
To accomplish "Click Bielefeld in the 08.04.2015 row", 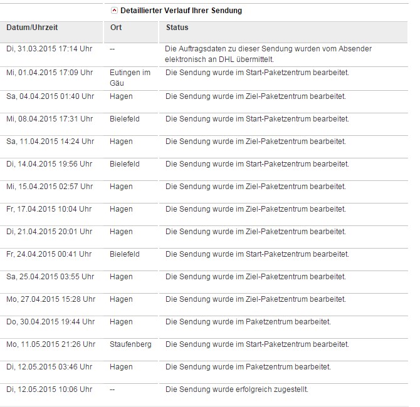I will pos(124,119).
